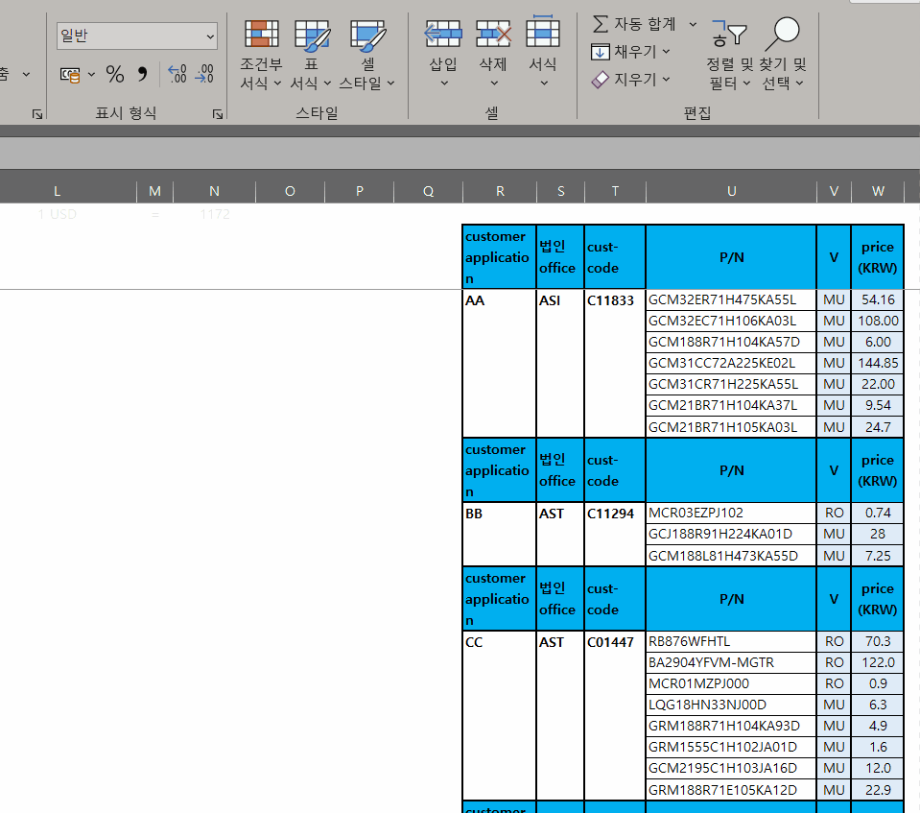
Task: Click the '1 USD' cell
Action: tap(57, 214)
